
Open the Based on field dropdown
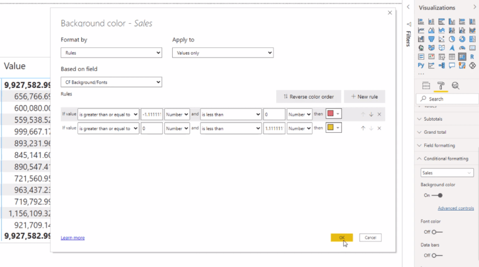point(111,82)
